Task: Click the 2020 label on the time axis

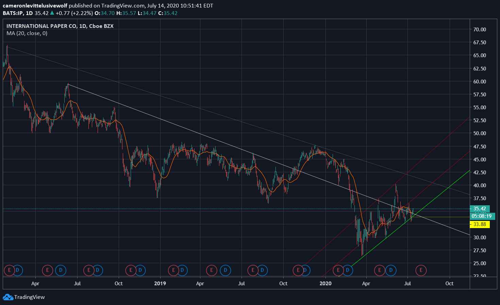Action: [326, 283]
